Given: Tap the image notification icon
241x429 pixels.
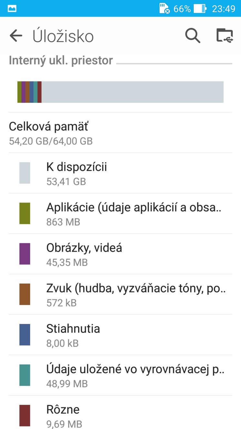Looking at the screenshot, I should pyautogui.click(x=12, y=9).
